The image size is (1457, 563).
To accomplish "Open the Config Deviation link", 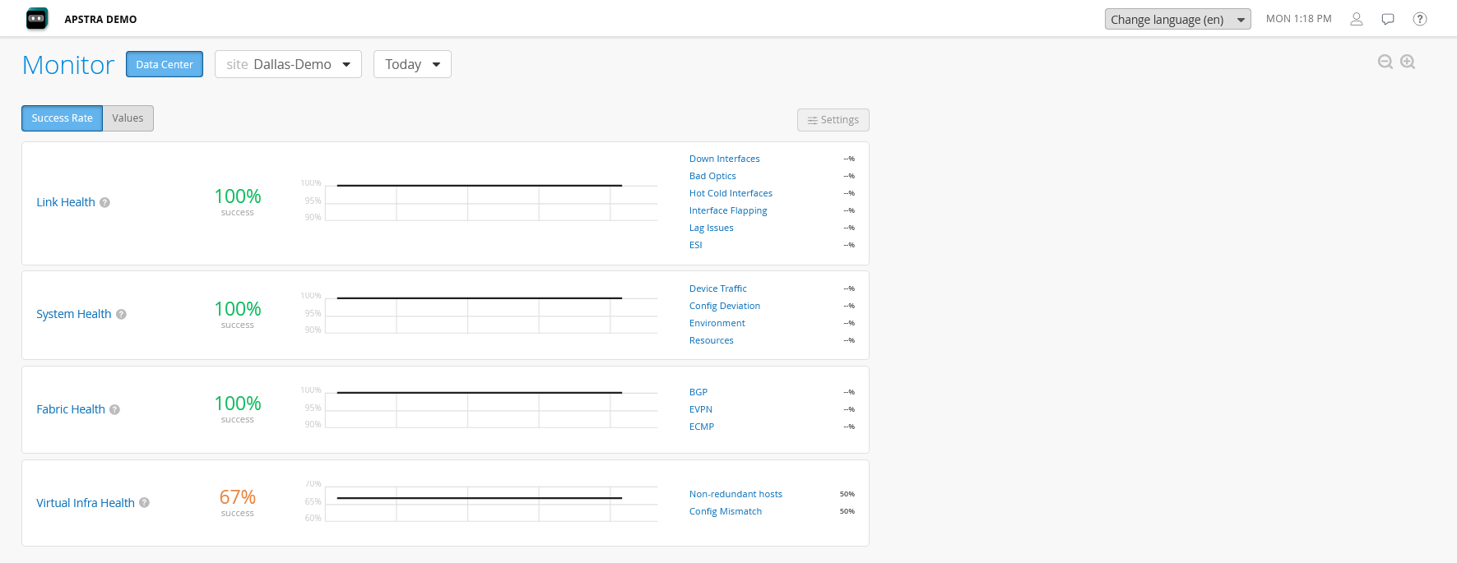I will point(725,306).
